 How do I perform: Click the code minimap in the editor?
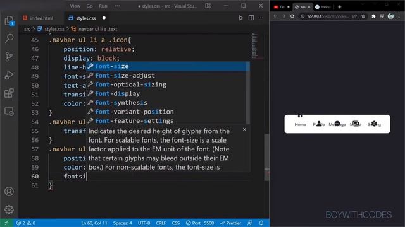pos(255,45)
